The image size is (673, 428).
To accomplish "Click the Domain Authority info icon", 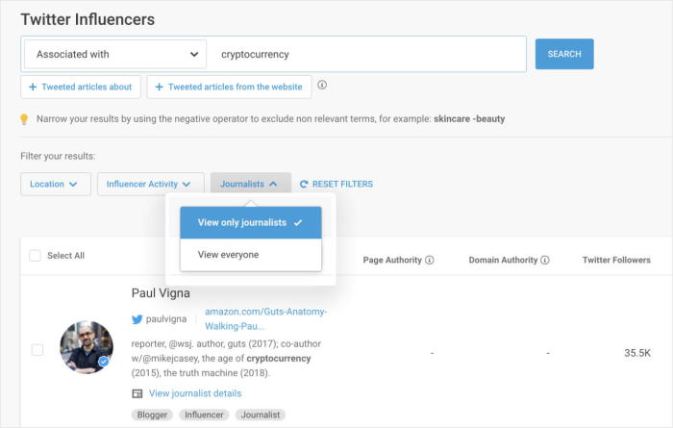I will 545,260.
